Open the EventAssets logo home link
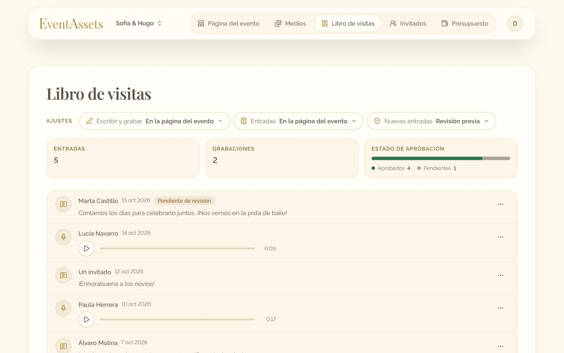Viewport: 564px width, 353px height. 71,24
